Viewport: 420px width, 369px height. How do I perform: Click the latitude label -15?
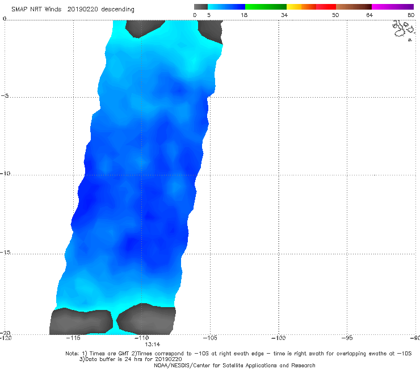[x=5, y=252]
